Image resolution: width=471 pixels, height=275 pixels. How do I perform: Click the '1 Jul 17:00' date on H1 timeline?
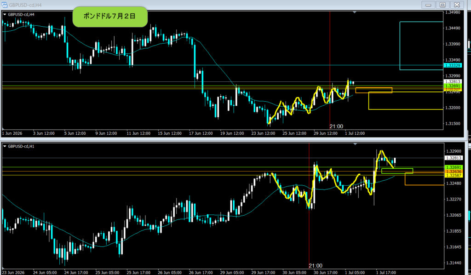pyautogui.click(x=386, y=273)
